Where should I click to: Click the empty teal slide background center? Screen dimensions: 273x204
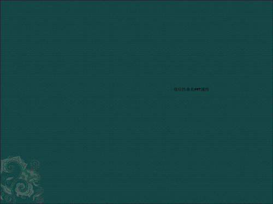136,102
